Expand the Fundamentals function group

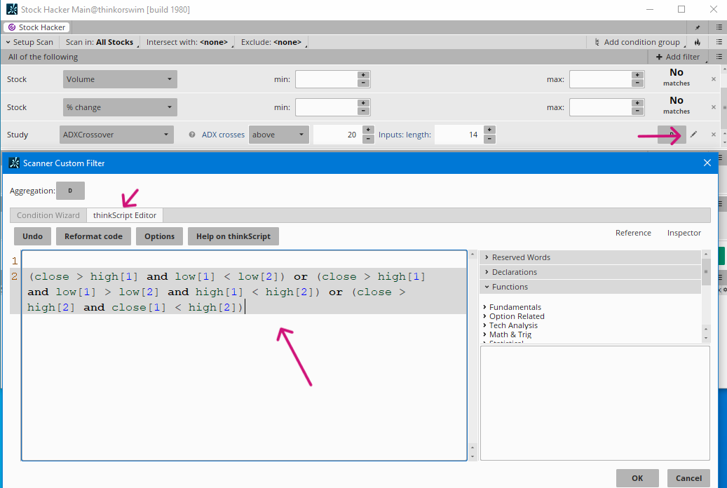[x=512, y=307]
